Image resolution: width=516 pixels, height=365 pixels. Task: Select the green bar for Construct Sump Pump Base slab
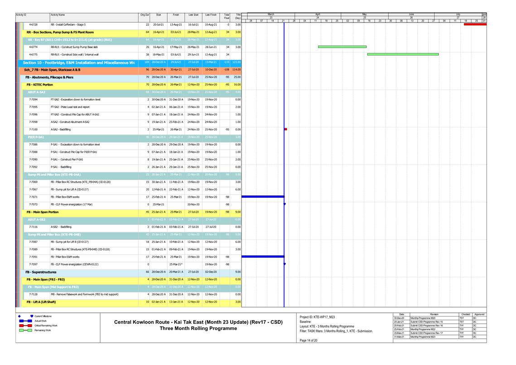coord(342,47)
